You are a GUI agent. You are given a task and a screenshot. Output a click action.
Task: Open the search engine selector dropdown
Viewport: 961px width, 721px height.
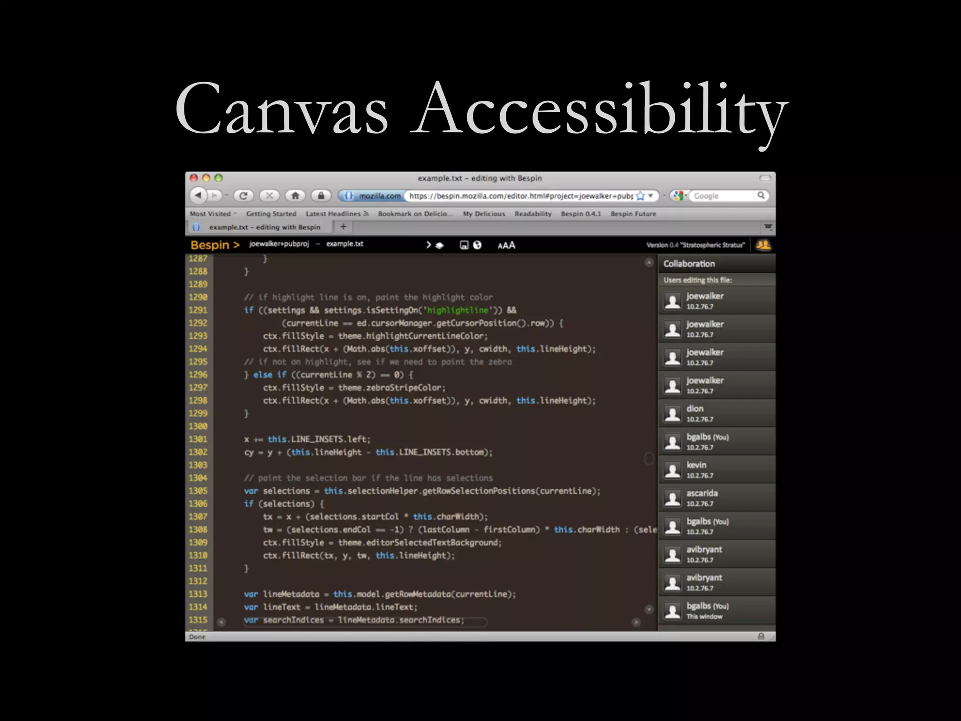coord(679,196)
